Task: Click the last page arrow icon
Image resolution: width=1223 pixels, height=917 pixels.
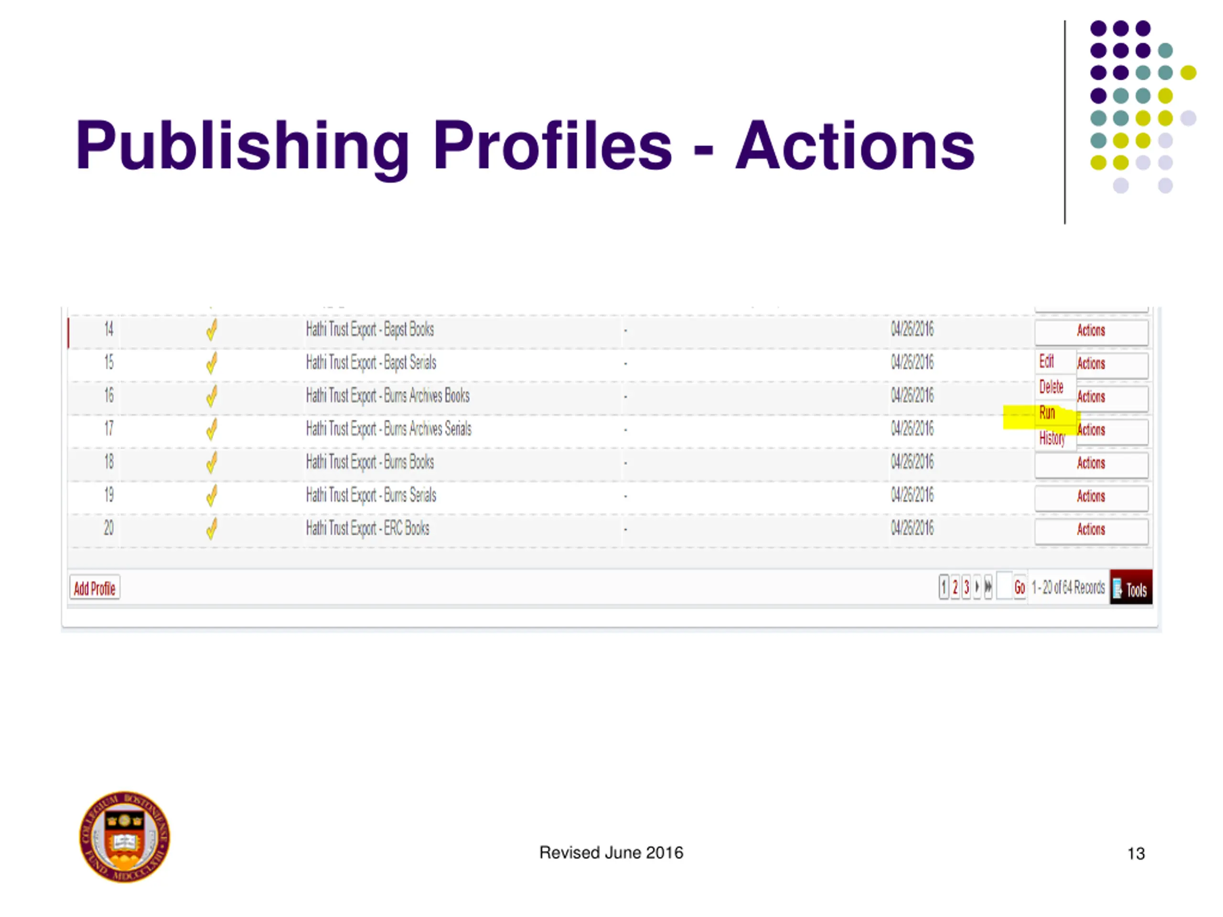Action: click(988, 587)
